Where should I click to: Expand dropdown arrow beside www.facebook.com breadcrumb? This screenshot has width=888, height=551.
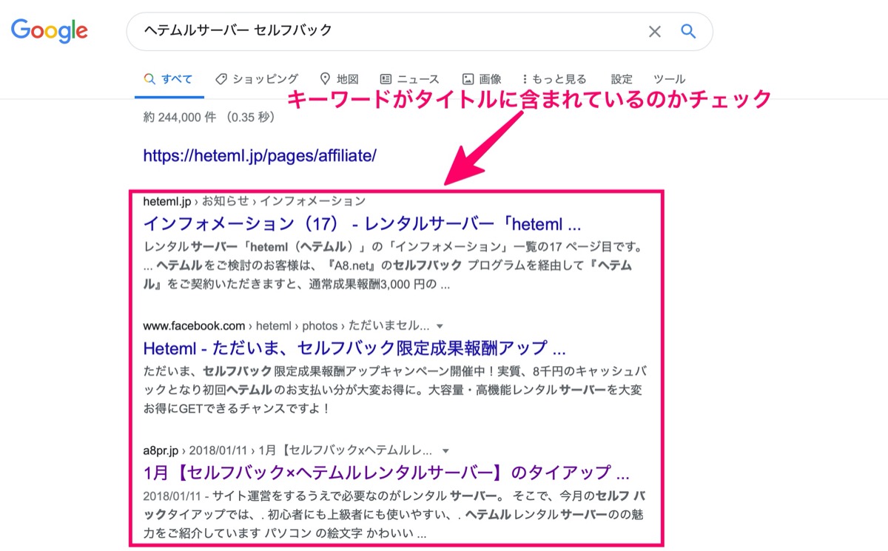(440, 325)
